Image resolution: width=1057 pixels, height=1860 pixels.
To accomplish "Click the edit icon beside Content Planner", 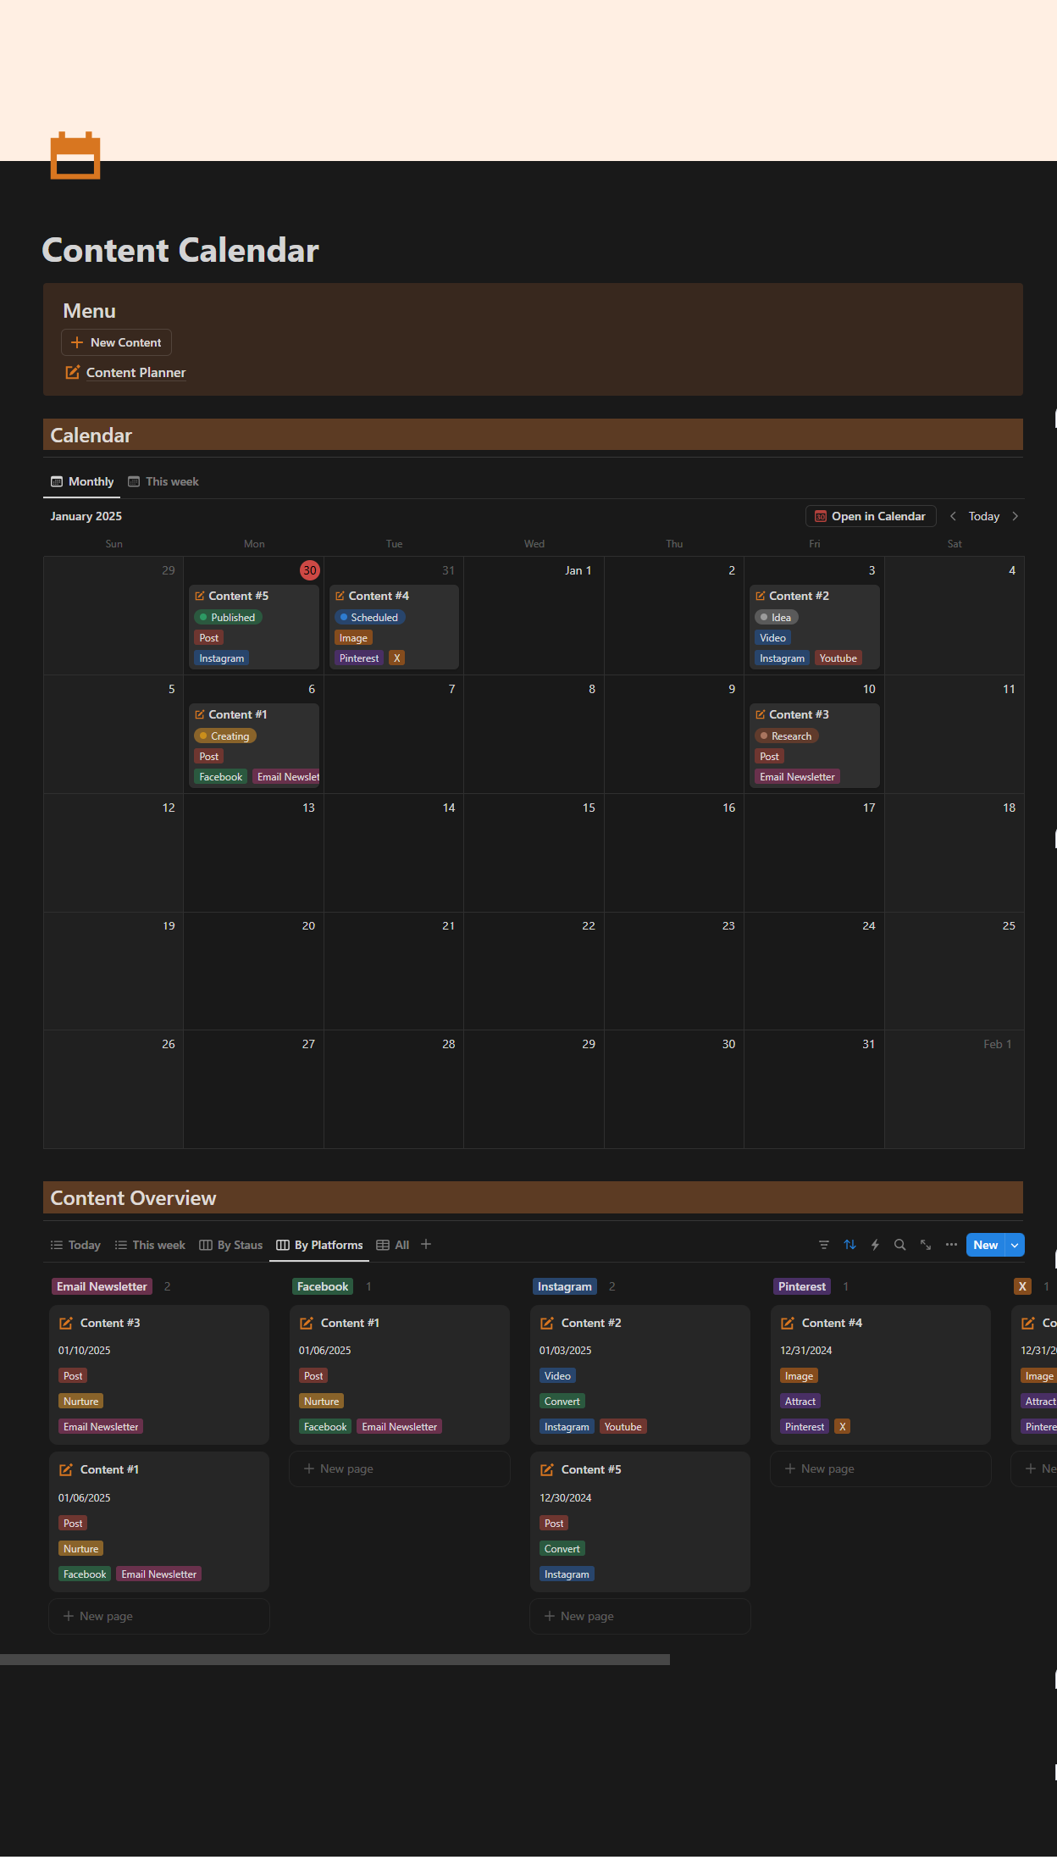I will [x=73, y=372].
